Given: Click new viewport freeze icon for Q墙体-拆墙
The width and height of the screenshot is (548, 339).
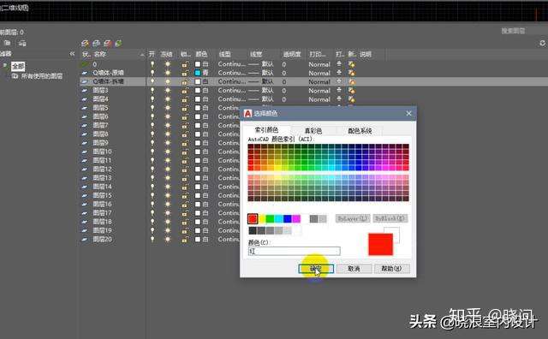Looking at the screenshot, I should point(351,82).
